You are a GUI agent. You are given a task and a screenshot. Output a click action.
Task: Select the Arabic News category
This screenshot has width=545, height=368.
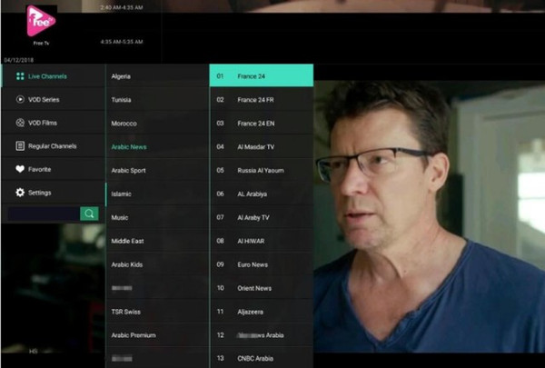point(157,147)
